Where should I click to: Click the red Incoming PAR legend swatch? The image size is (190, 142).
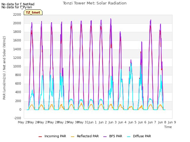(40, 137)
